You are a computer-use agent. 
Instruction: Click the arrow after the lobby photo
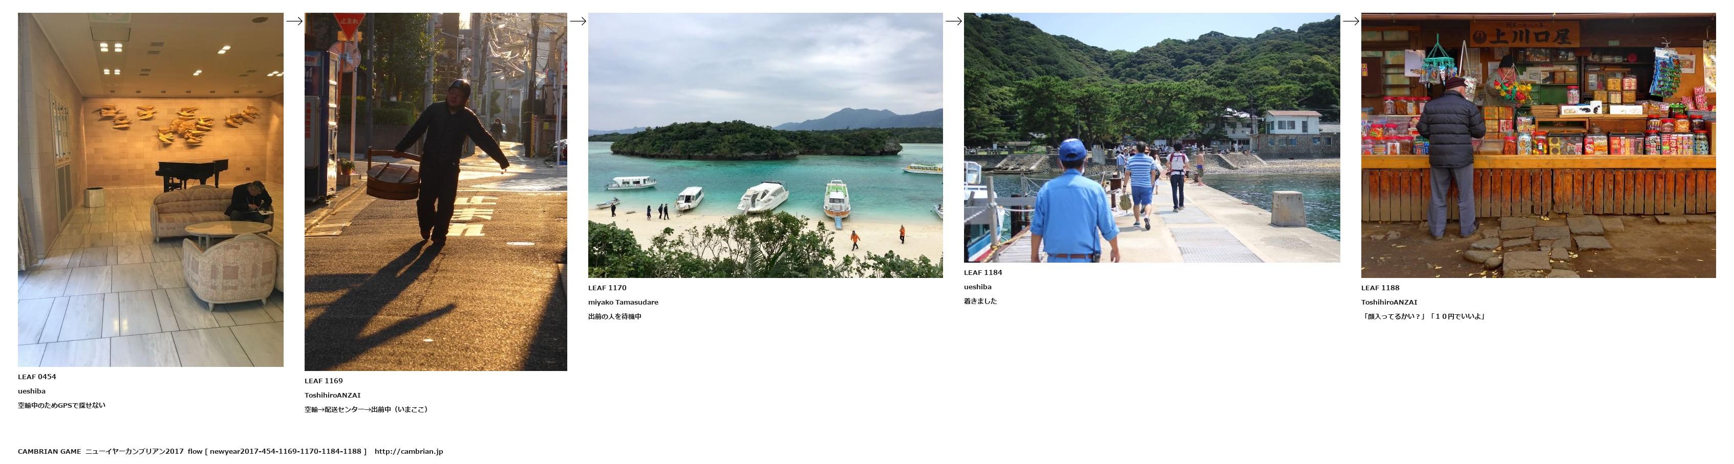tap(294, 21)
